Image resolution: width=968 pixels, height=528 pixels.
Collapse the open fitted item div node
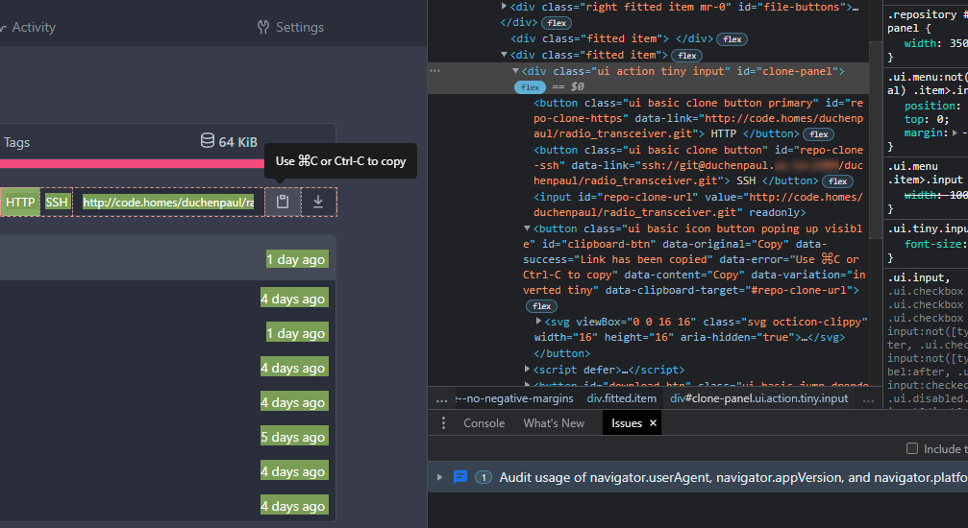(x=504, y=55)
